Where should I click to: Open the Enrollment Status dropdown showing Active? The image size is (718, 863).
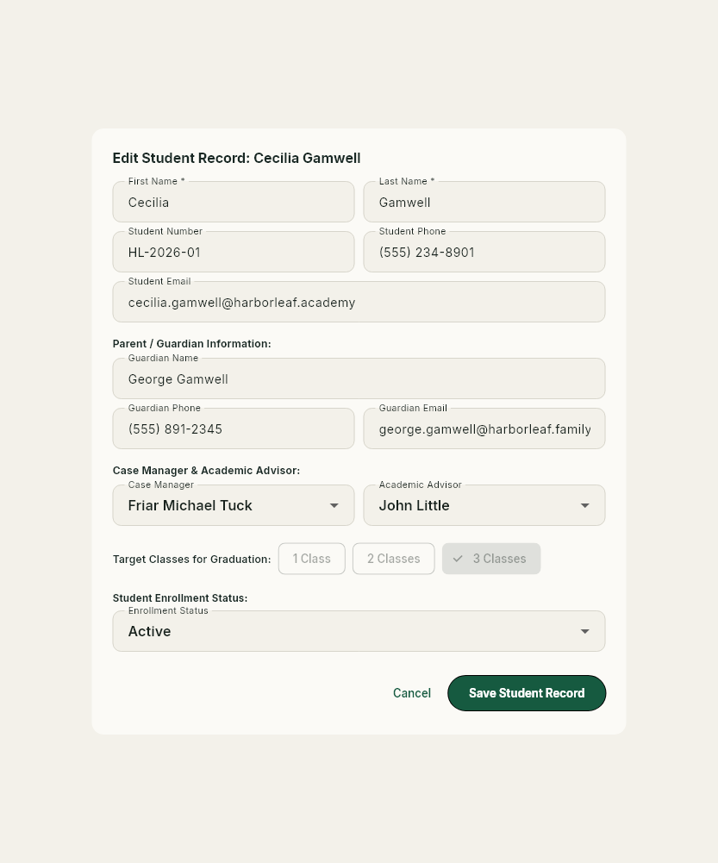[359, 631]
